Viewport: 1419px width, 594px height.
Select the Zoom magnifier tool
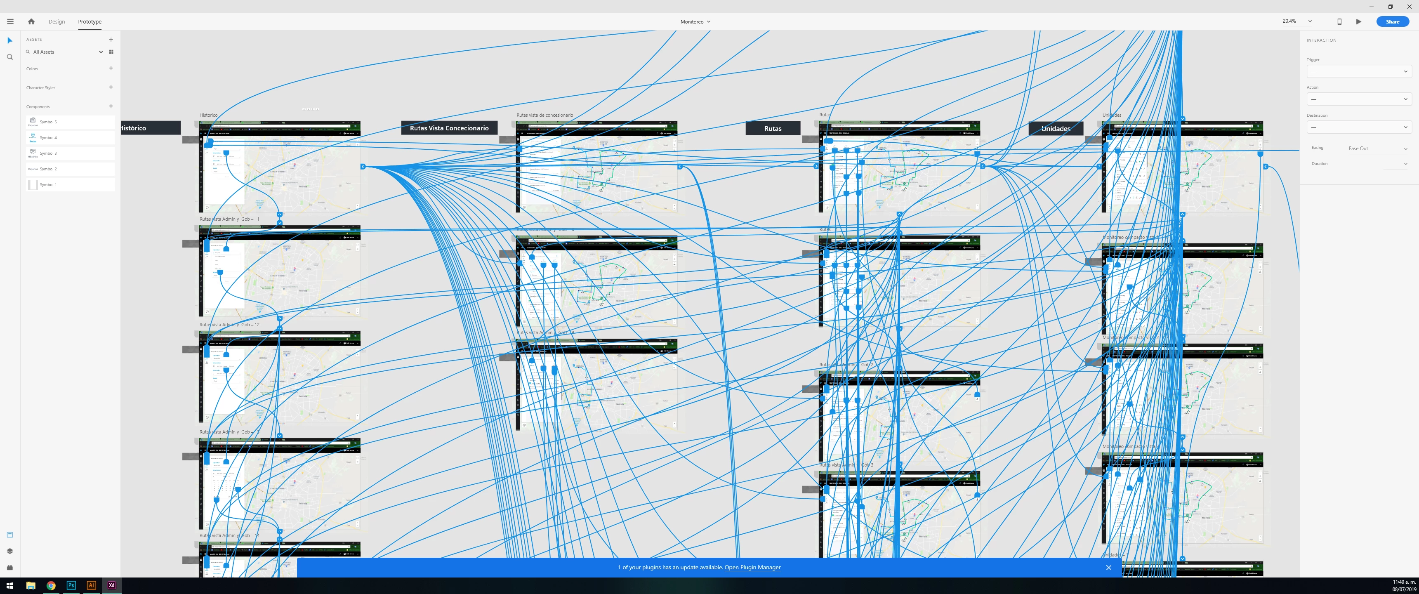click(9, 57)
